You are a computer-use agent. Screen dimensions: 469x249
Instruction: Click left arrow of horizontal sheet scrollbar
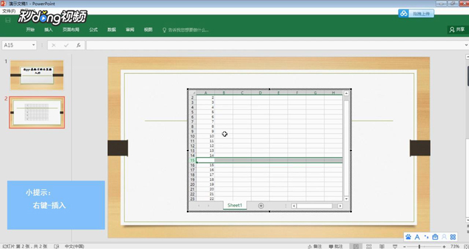[x=294, y=206]
